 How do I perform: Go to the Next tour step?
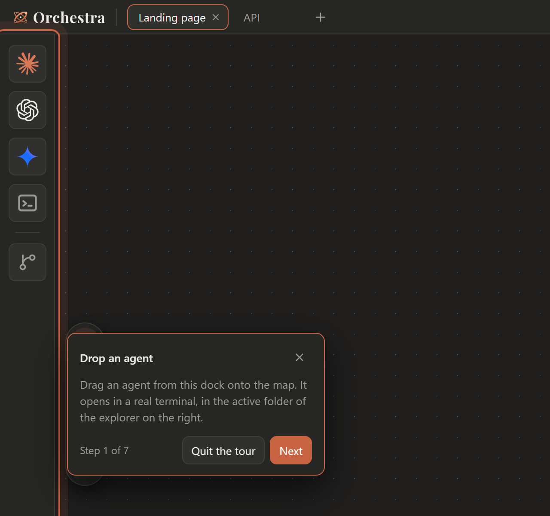[x=291, y=451]
